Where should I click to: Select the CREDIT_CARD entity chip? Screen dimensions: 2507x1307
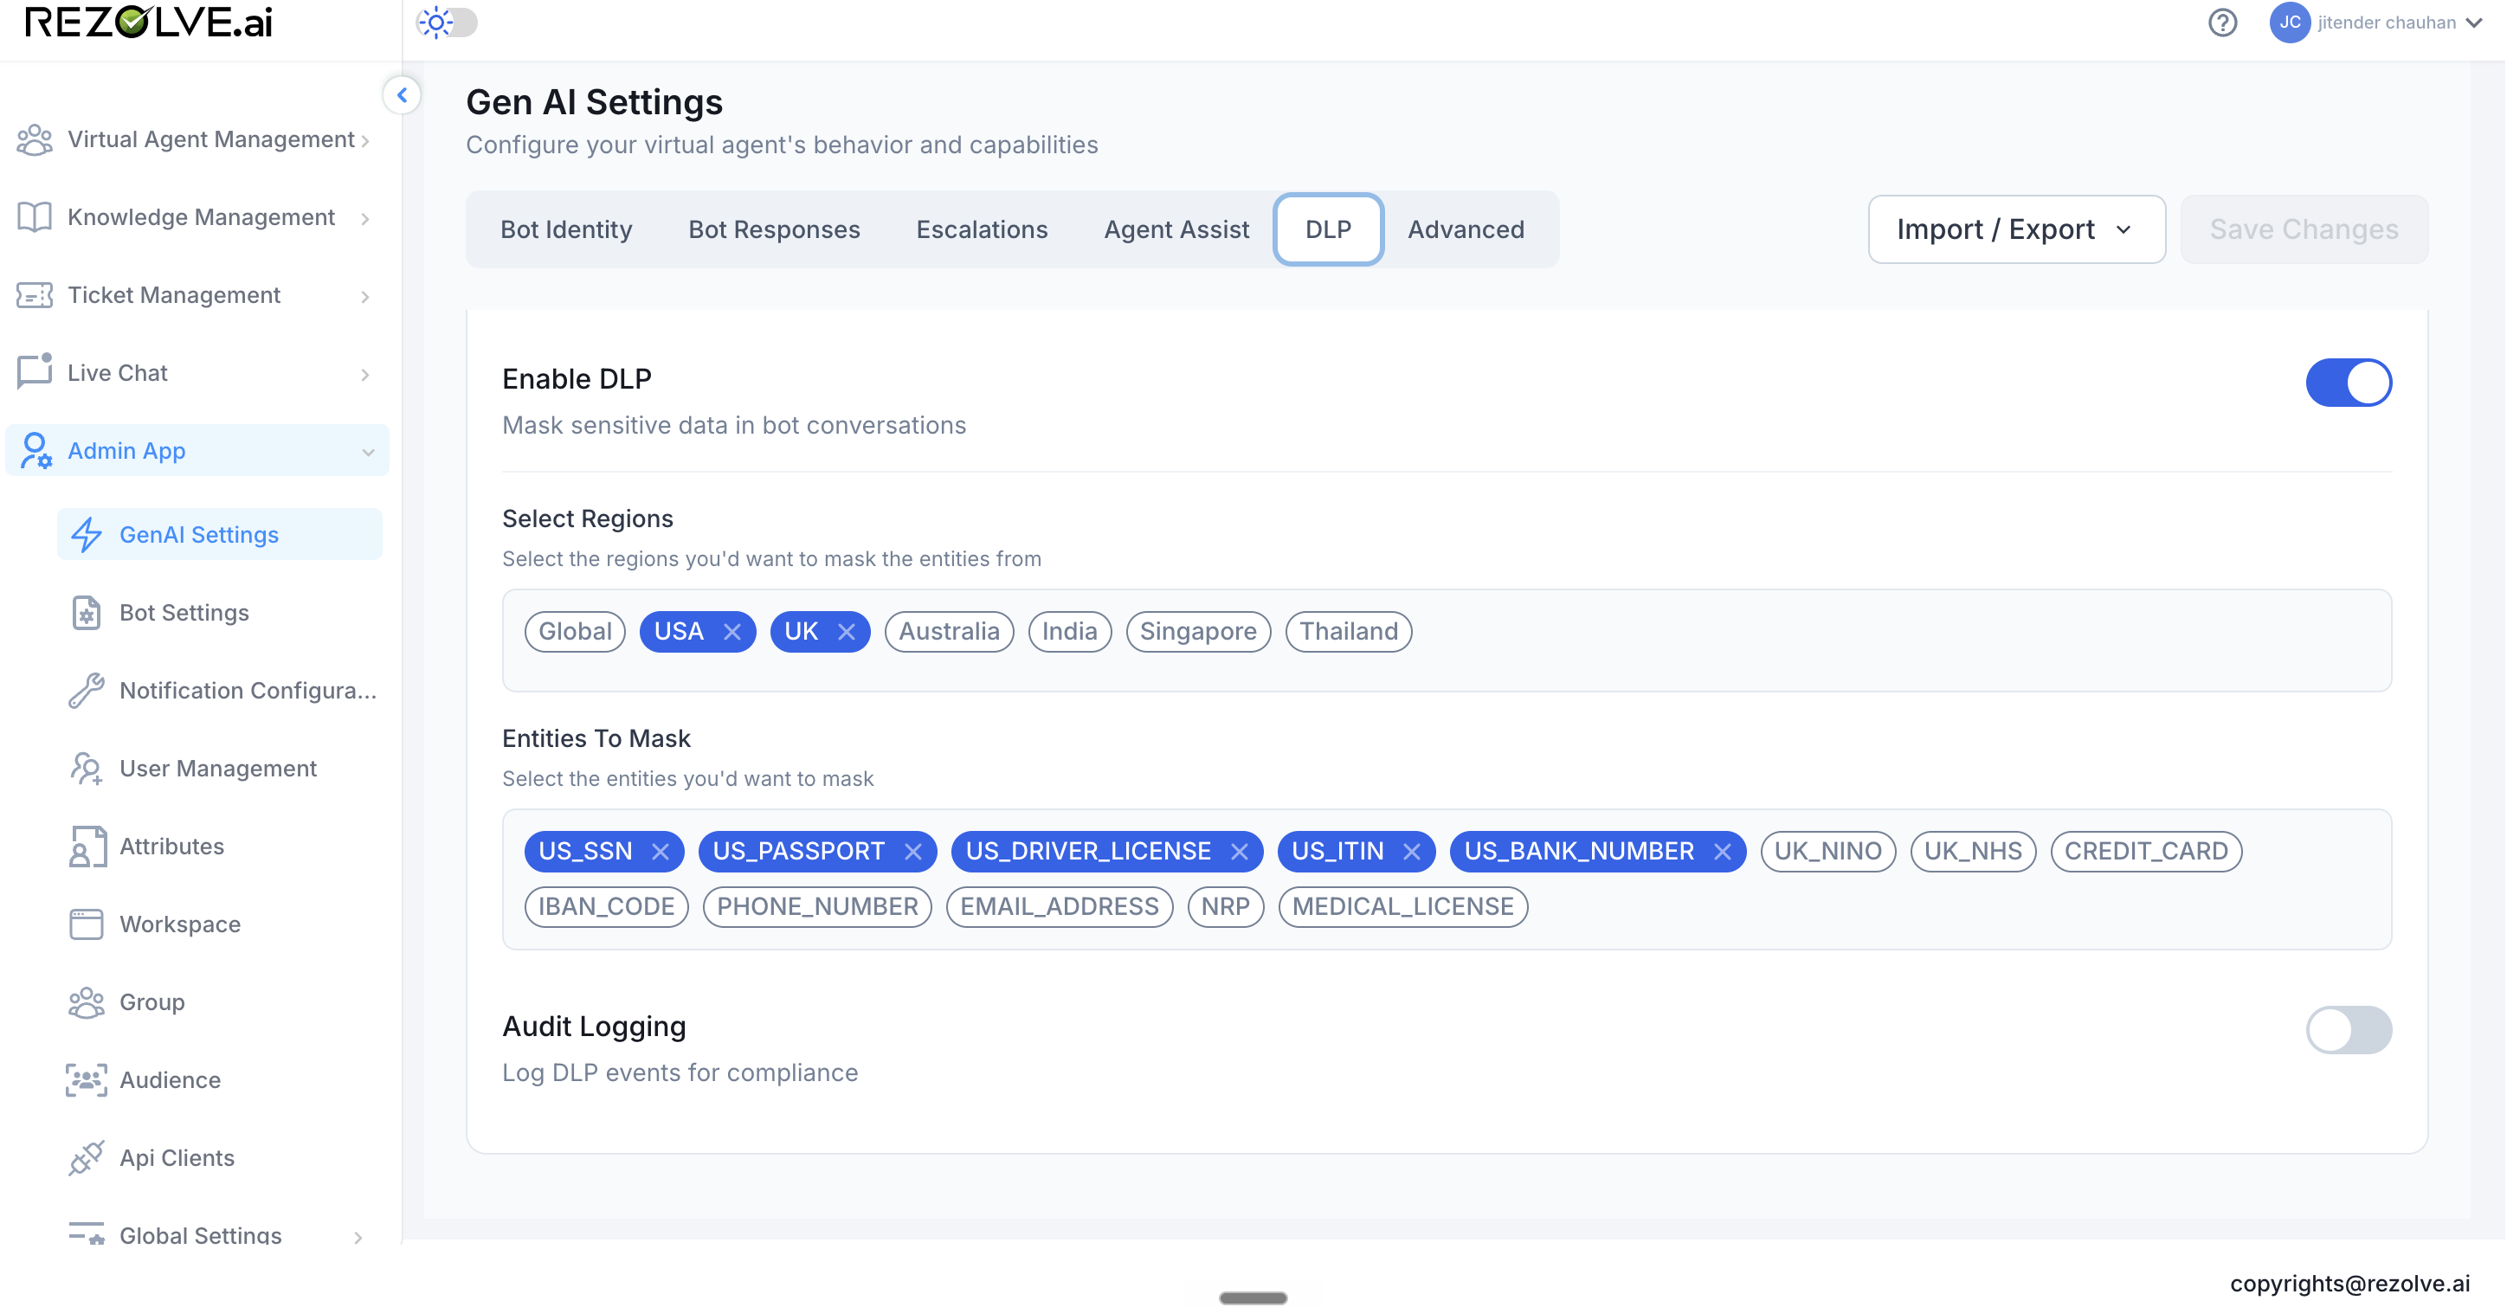coord(2146,852)
